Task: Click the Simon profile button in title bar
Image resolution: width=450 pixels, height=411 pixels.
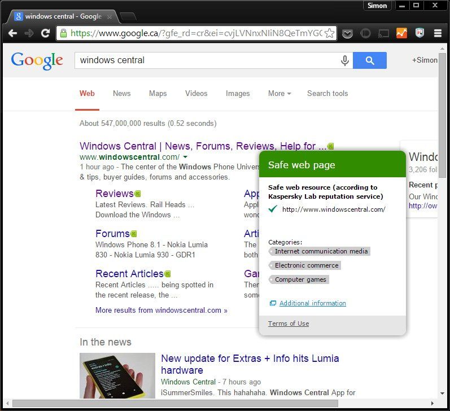Action: tap(377, 6)
